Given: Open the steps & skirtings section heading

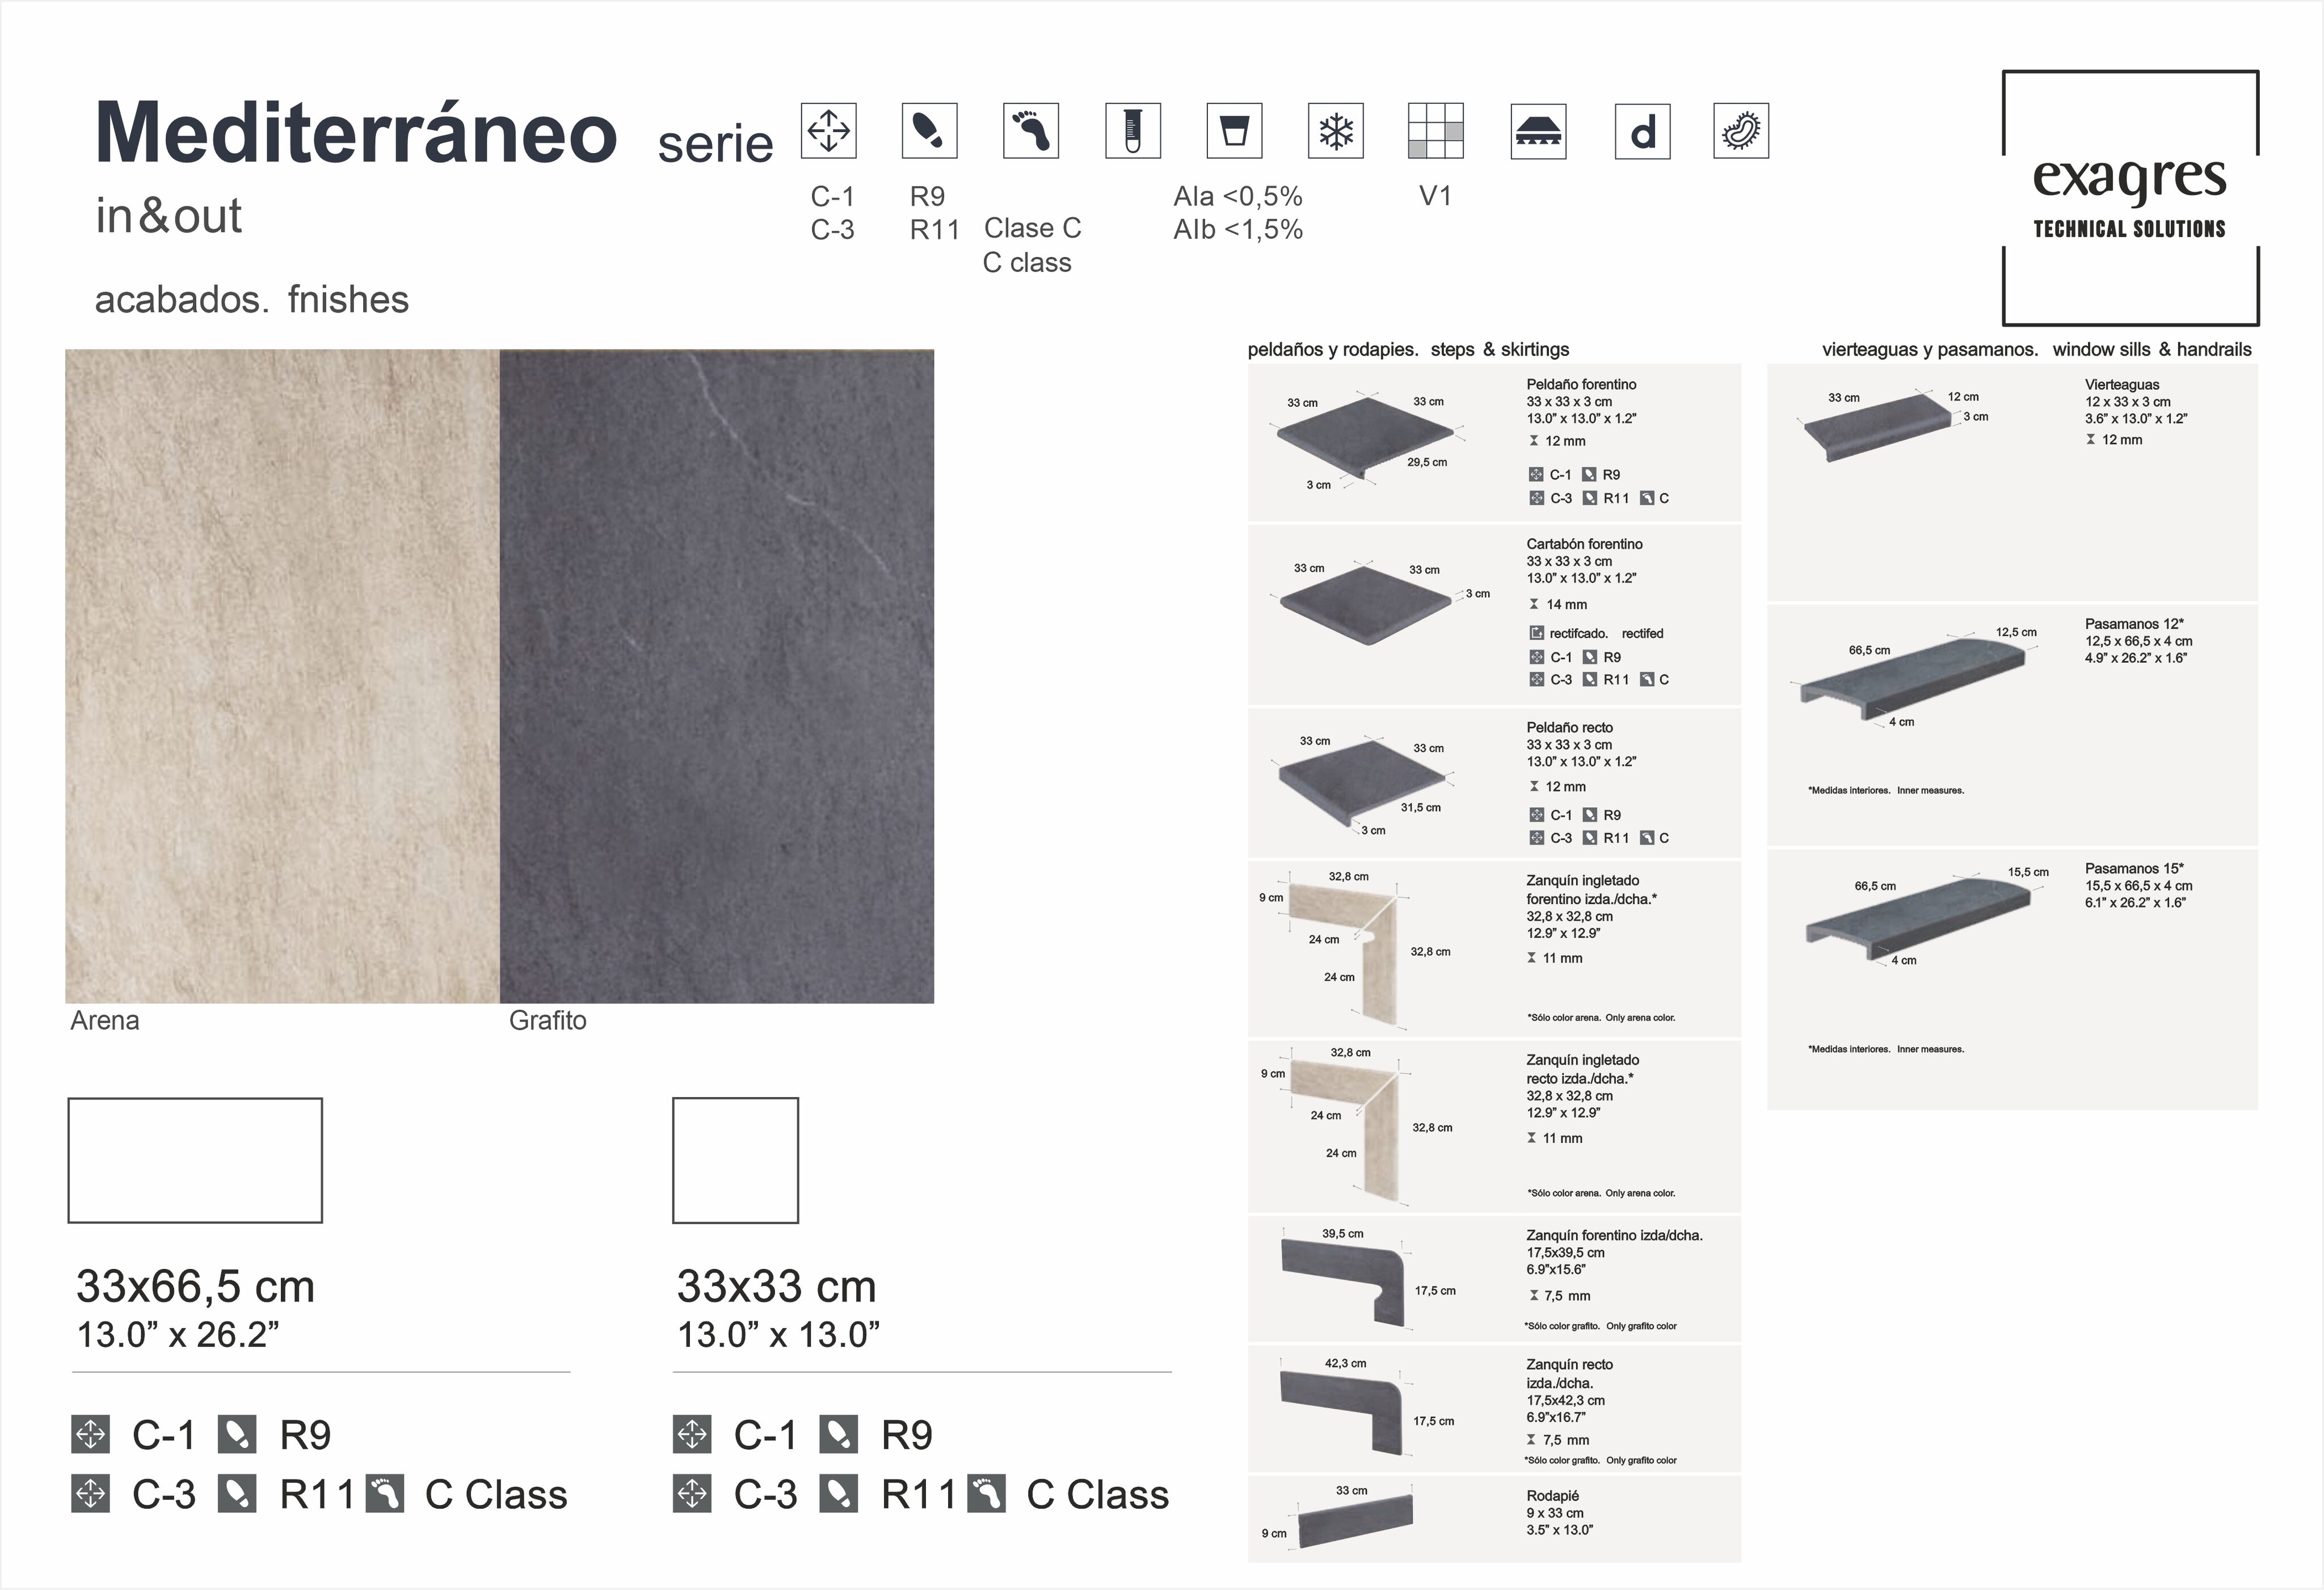Looking at the screenshot, I should 1408,350.
